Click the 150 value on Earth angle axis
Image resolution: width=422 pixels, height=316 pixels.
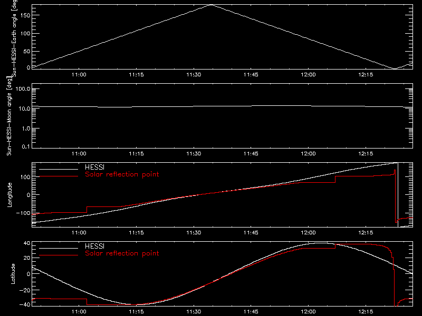25,15
